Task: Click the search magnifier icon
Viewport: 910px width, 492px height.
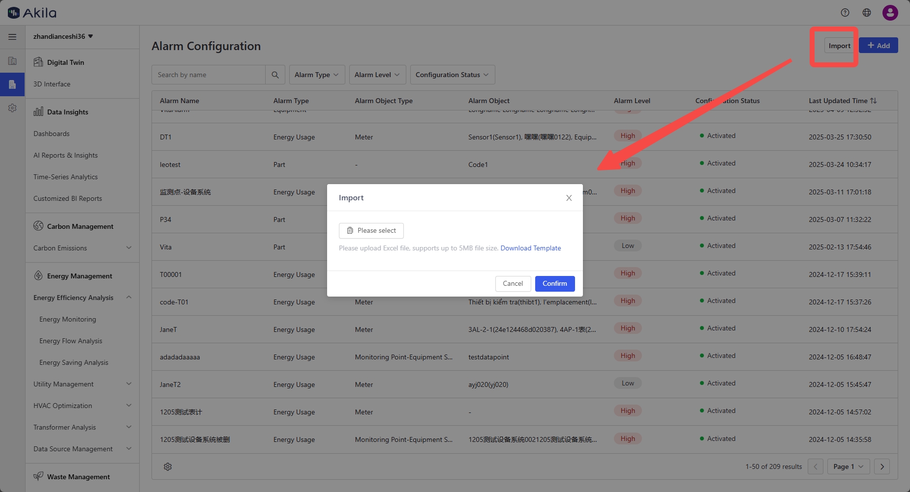Action: pyautogui.click(x=275, y=75)
